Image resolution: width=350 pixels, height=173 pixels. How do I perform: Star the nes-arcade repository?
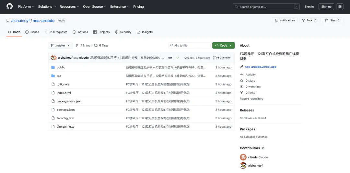pos(332,20)
